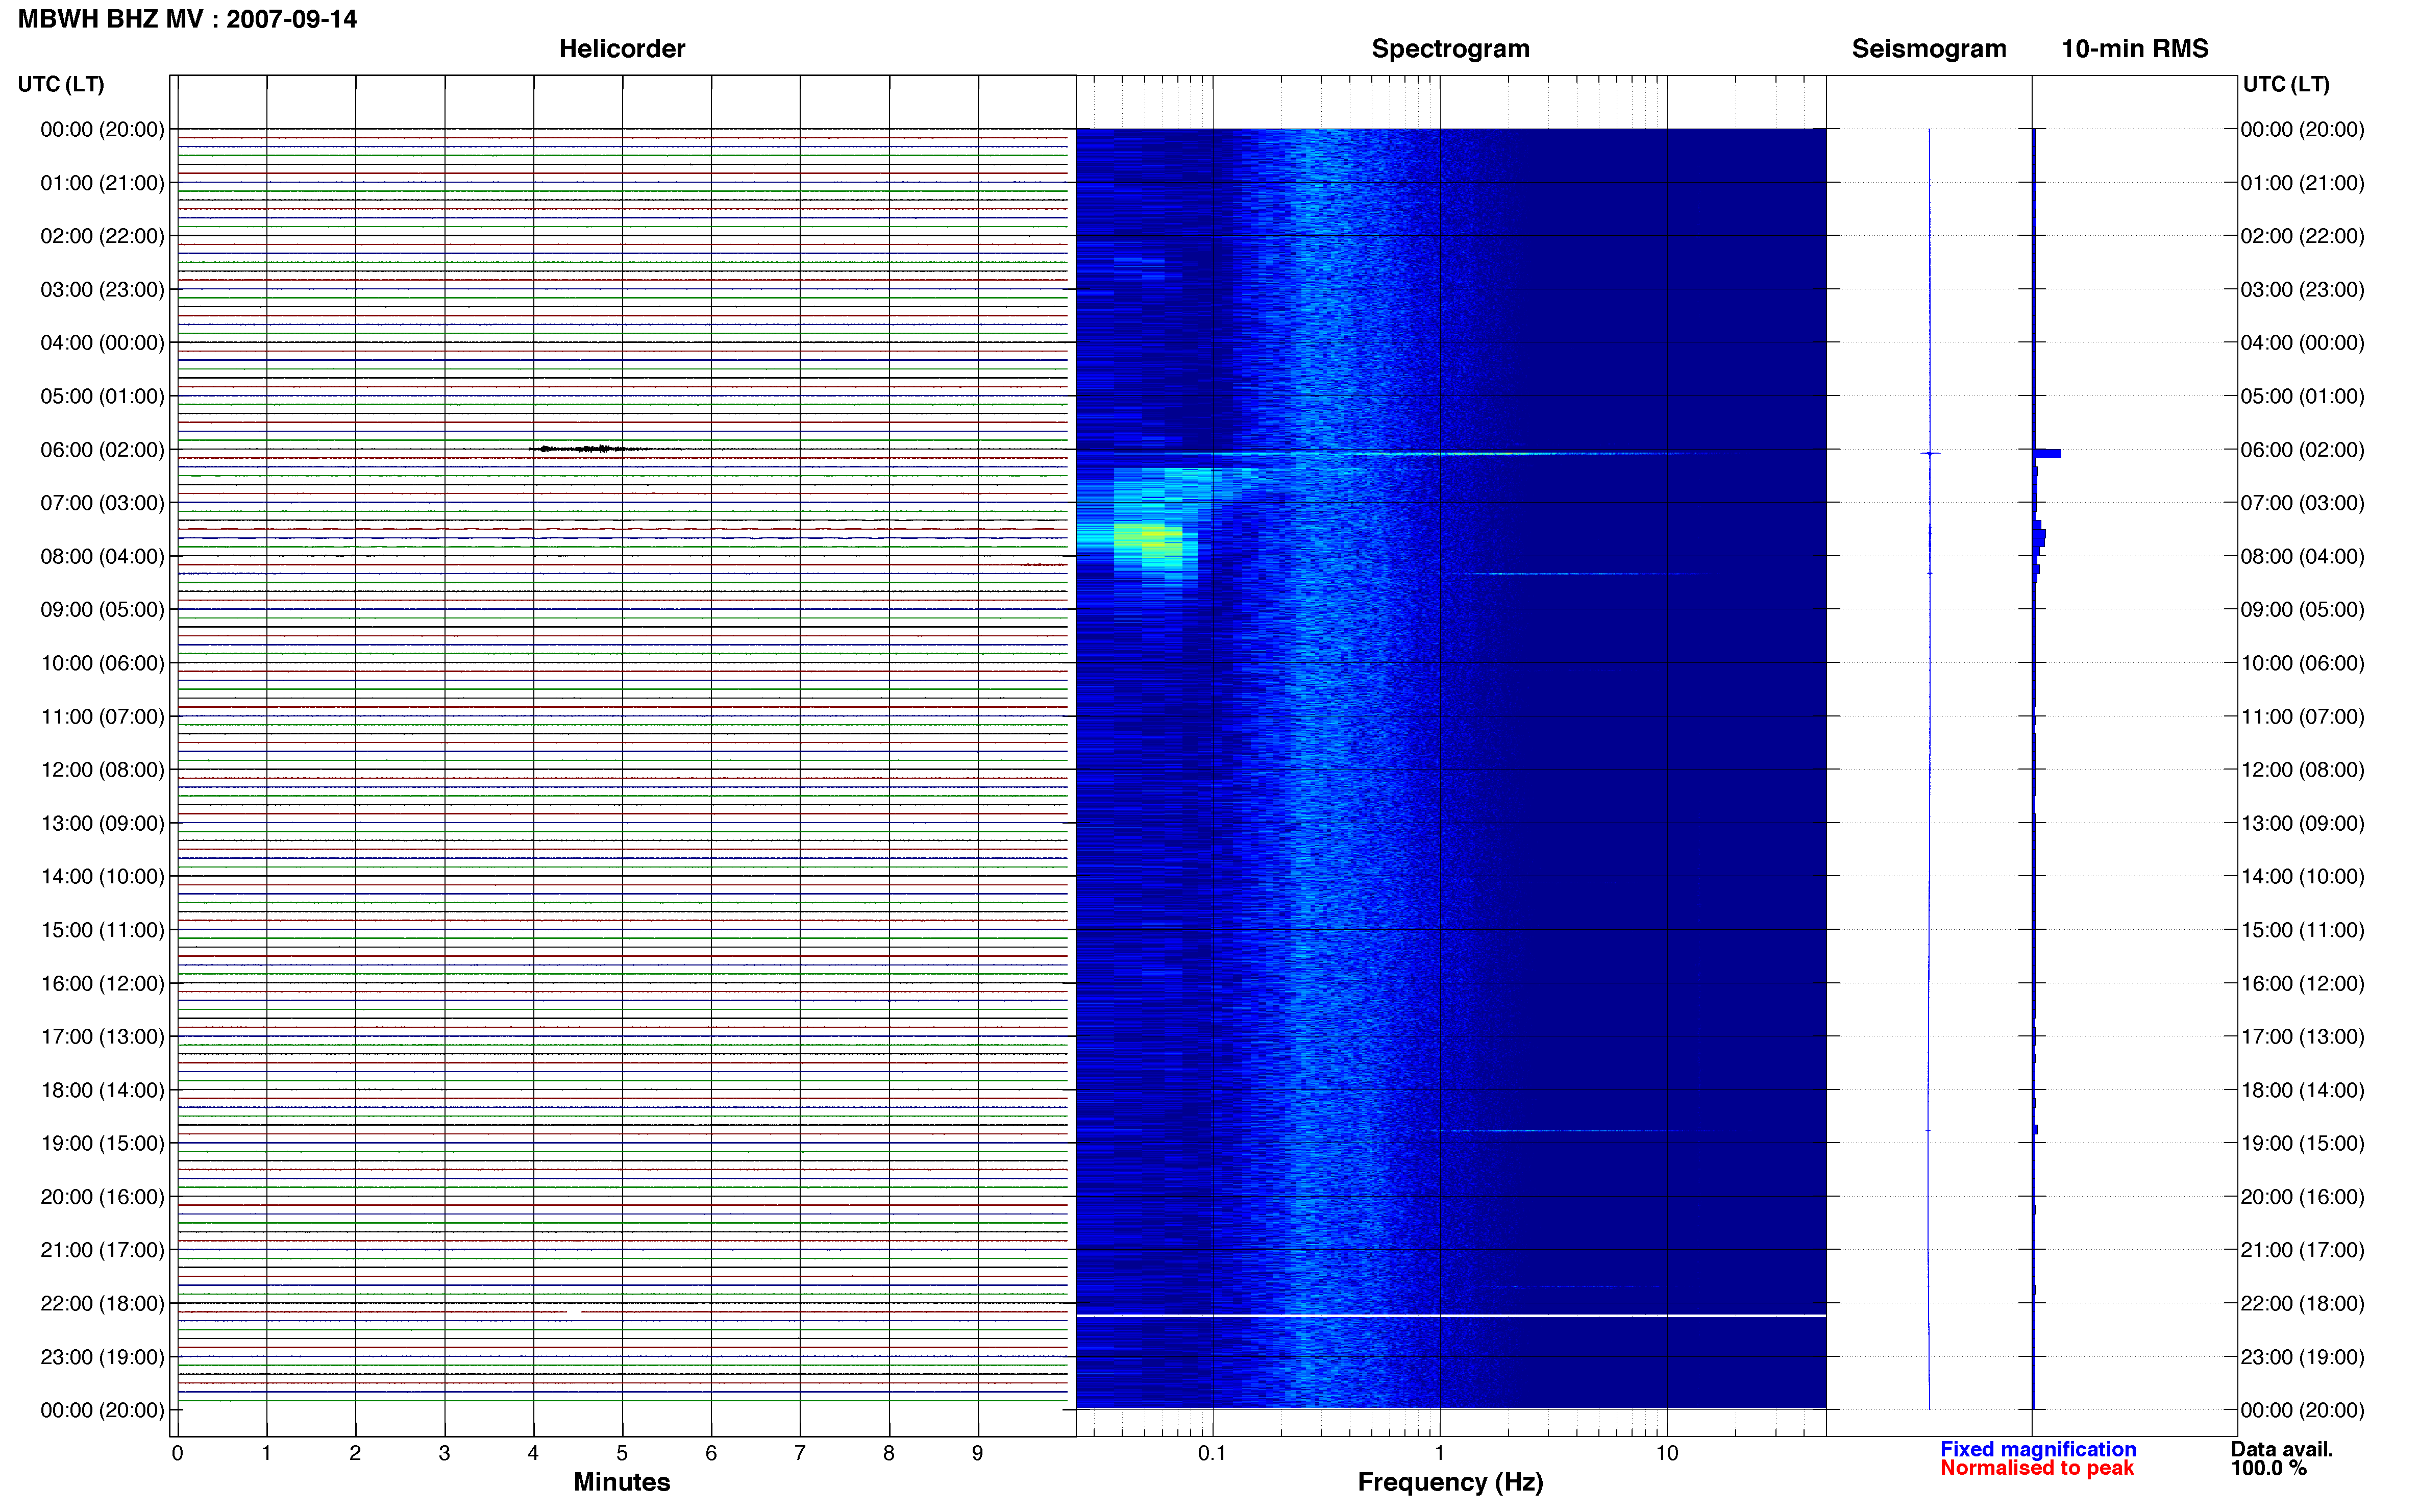This screenshot has height=1512, width=2419.
Task: Click the left '01:00 (21:00)' time label
Action: [x=102, y=183]
